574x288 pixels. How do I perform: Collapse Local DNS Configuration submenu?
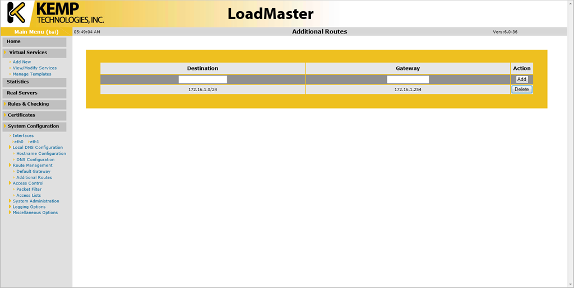pos(38,148)
